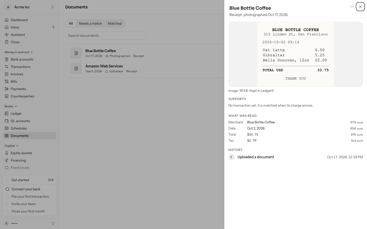Select the Invoices sidebar icon
The height and width of the screenshot is (229, 367).
7,74
